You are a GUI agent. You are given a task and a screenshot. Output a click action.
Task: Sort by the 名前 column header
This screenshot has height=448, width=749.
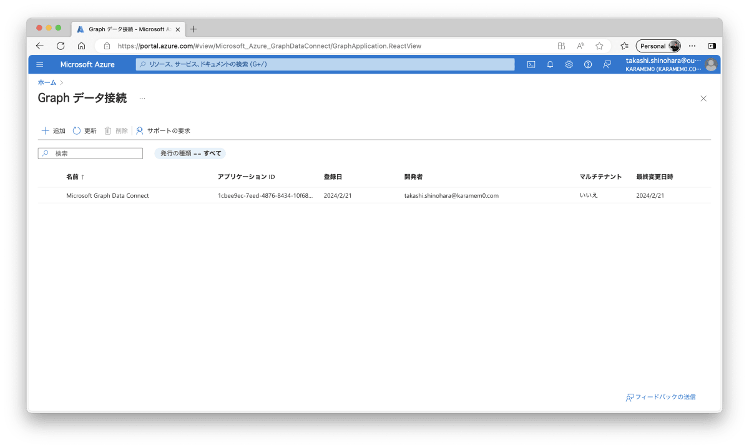[x=75, y=177]
